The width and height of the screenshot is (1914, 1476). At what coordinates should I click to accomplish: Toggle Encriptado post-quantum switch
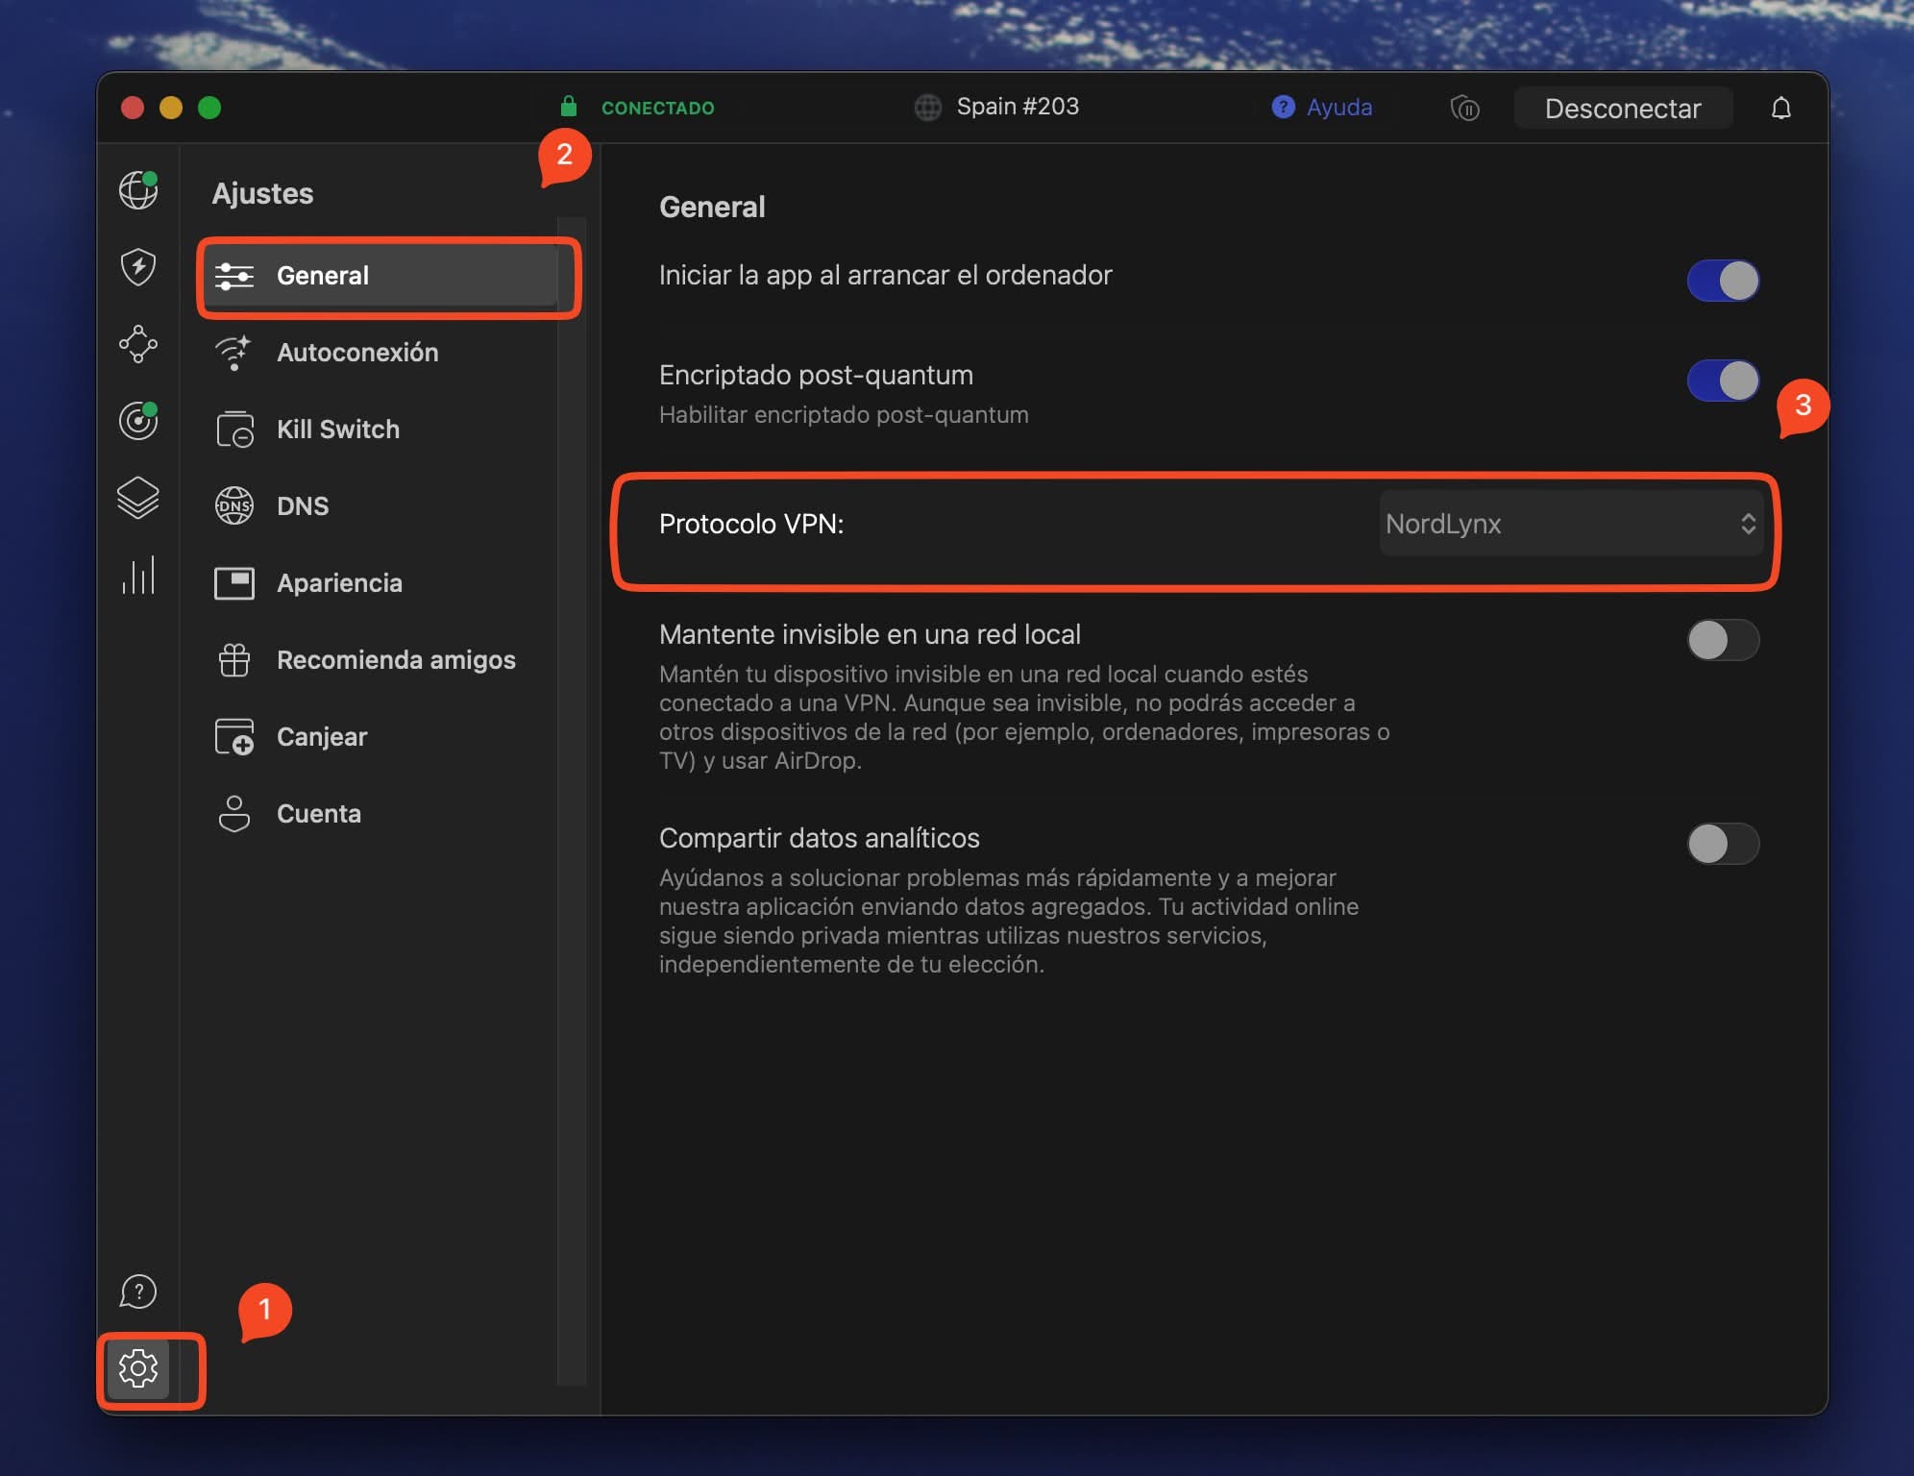(1723, 381)
